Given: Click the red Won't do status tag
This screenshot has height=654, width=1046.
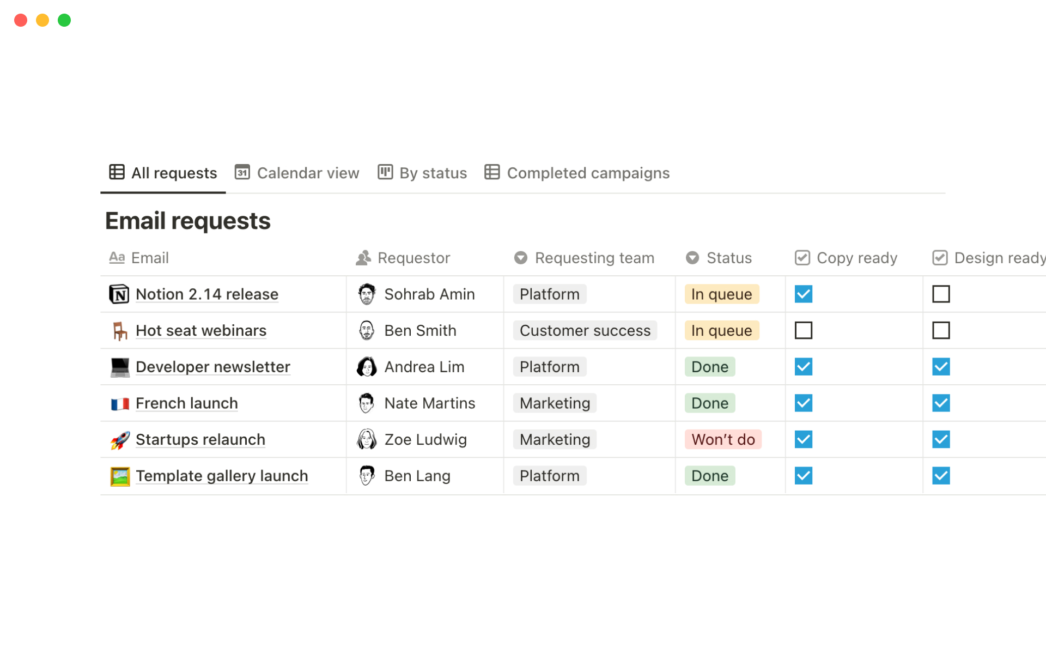Looking at the screenshot, I should click(x=722, y=439).
